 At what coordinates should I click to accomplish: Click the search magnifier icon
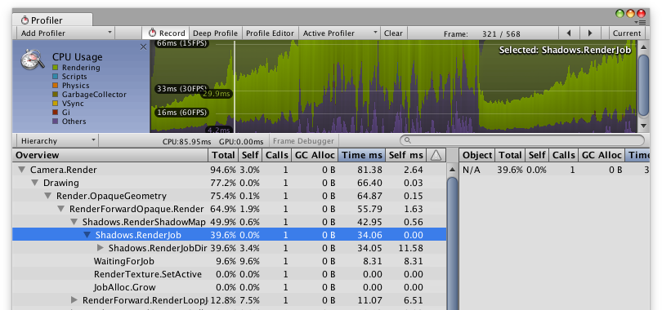coord(408,140)
